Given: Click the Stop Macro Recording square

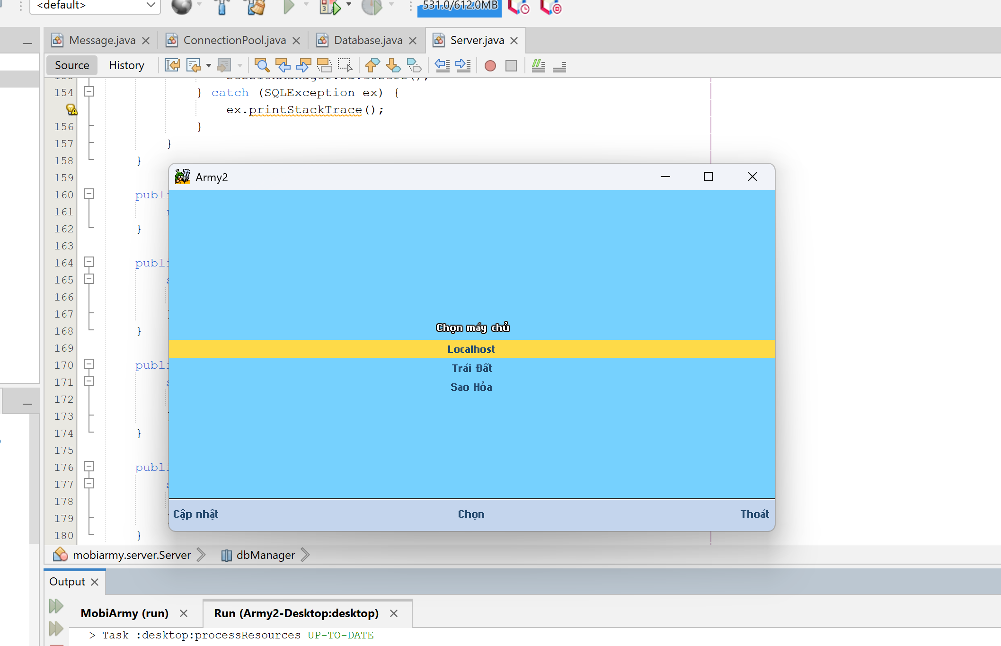Looking at the screenshot, I should (511, 66).
